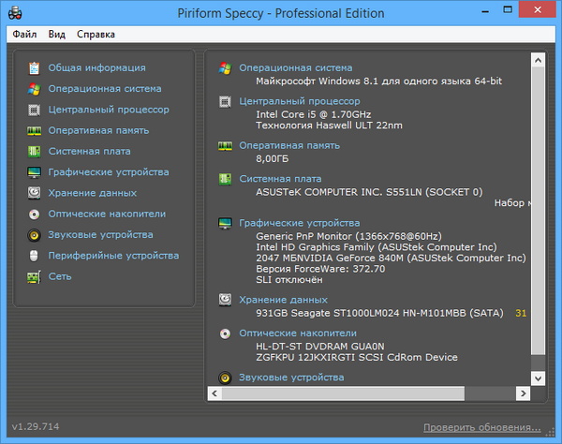Viewport: 562px width, 444px height.
Task: Open Центральный процессор heading in summary panel
Action: 299,101
